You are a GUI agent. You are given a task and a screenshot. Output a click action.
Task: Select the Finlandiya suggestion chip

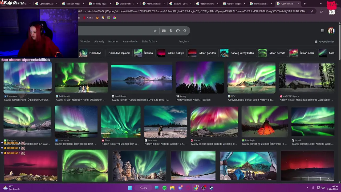91,53
